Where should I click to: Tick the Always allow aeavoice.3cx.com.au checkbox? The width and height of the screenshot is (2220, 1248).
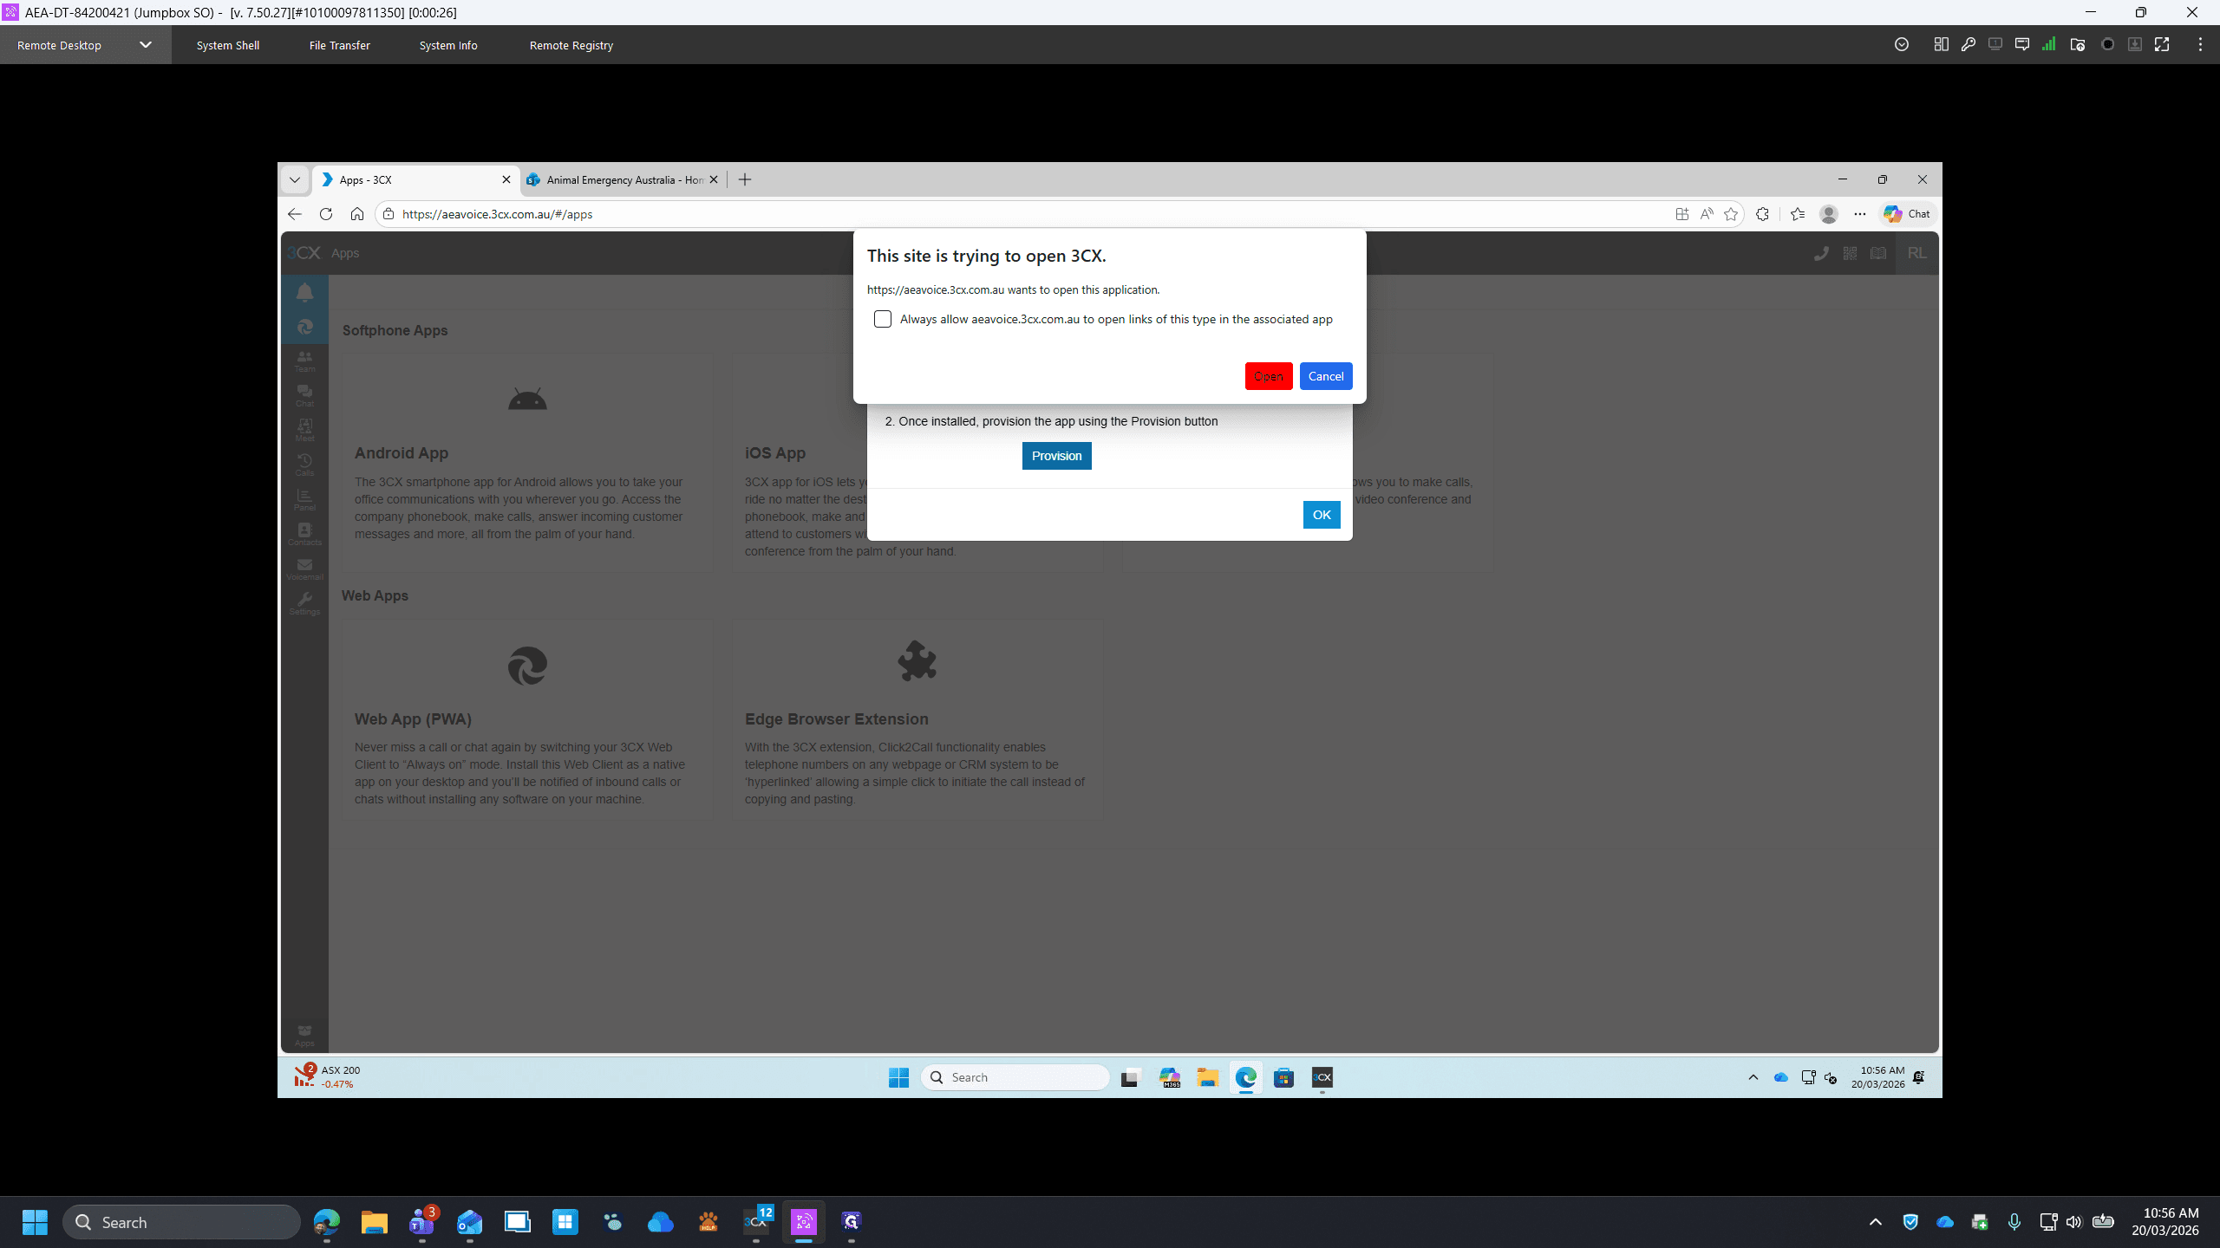pyautogui.click(x=883, y=319)
